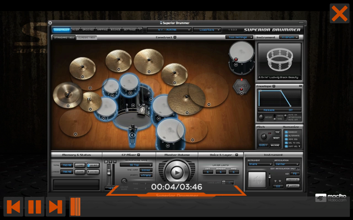The image size is (353, 220).
Task: Open the Load/Save dropdown
Action: tap(207, 29)
